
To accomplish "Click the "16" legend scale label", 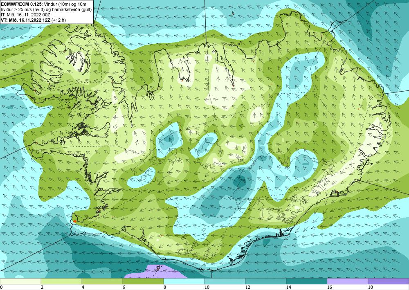I will click(330, 288).
